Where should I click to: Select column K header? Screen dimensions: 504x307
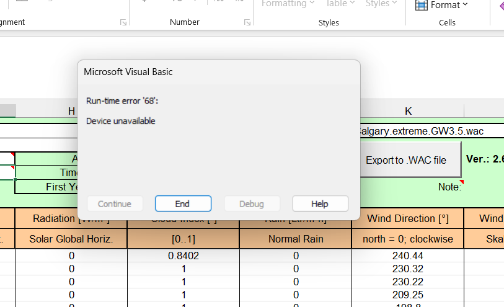click(x=408, y=111)
